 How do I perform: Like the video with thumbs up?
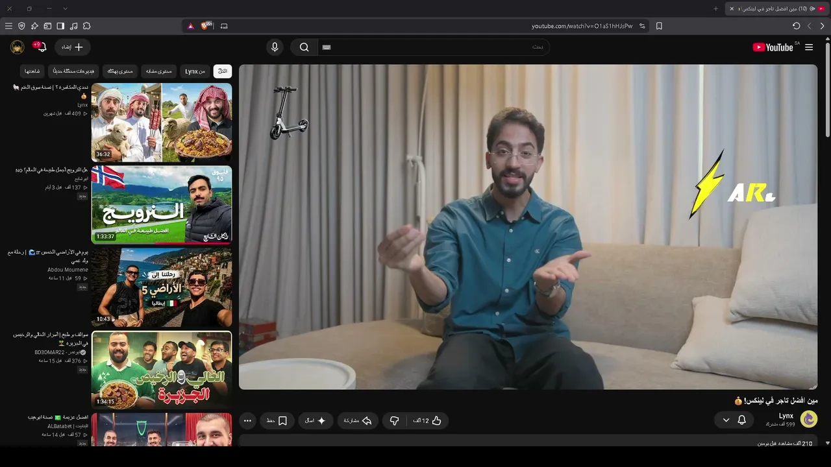[427, 421]
